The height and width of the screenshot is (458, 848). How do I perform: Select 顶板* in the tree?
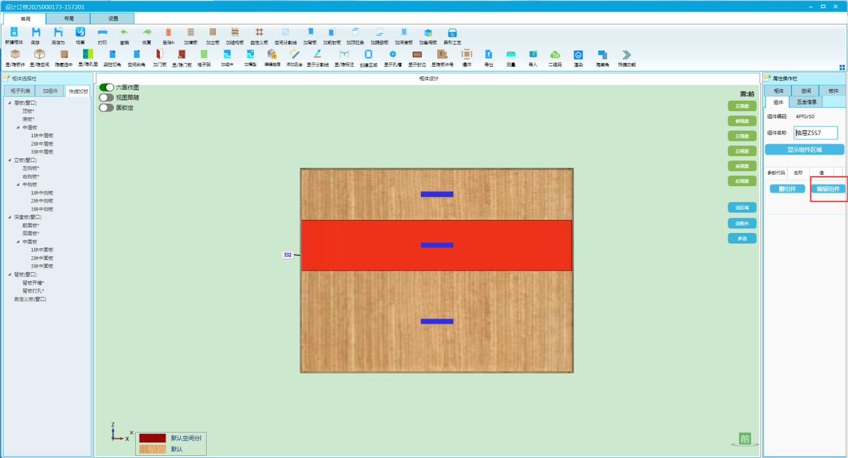(x=29, y=111)
